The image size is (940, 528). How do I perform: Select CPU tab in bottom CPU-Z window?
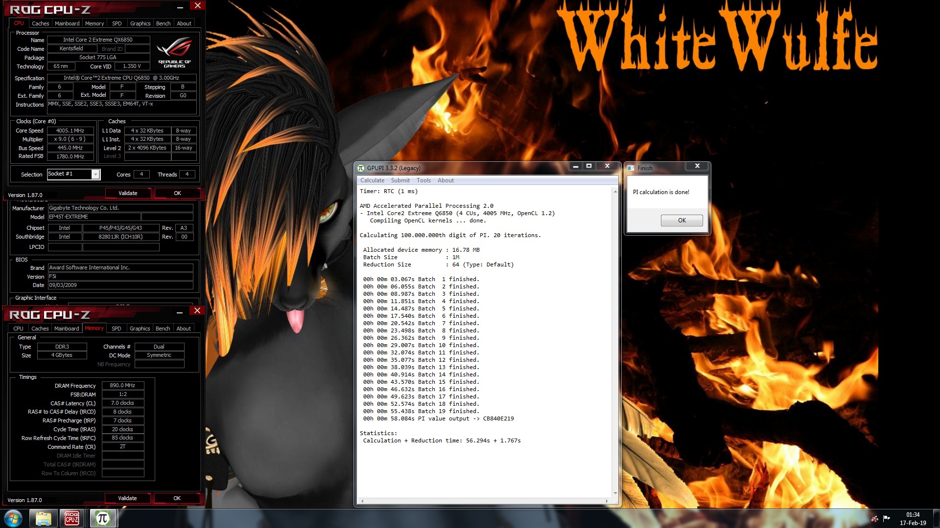click(18, 329)
